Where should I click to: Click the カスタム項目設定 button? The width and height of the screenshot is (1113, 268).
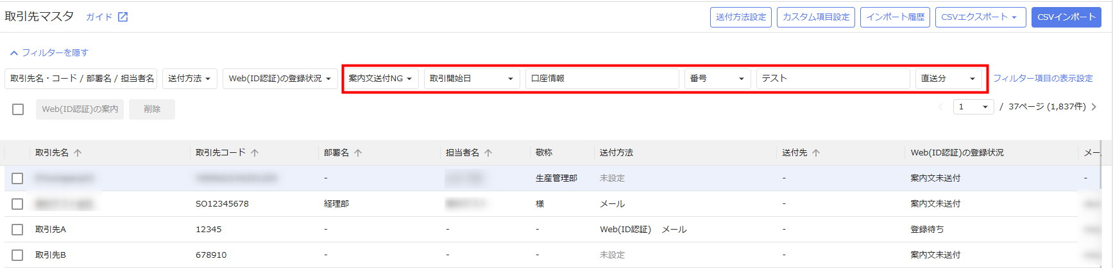coord(815,17)
